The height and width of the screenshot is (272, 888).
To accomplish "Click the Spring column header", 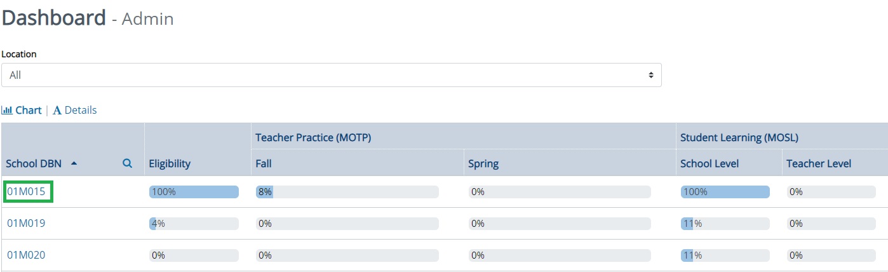I will coord(483,163).
